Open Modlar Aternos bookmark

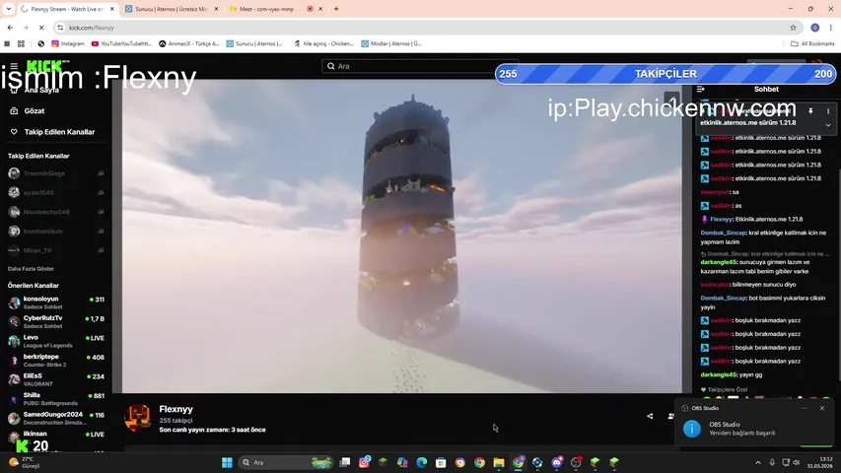tap(390, 44)
